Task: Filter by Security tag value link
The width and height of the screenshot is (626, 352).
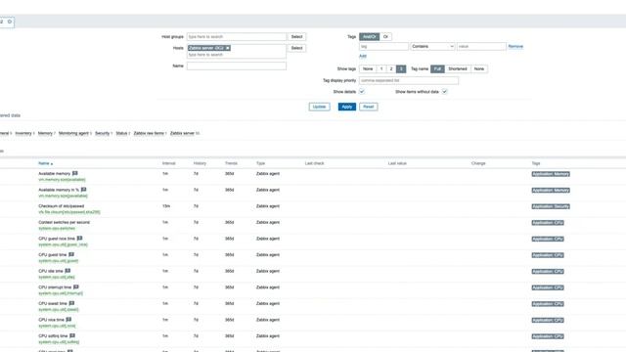Action: pos(102,133)
